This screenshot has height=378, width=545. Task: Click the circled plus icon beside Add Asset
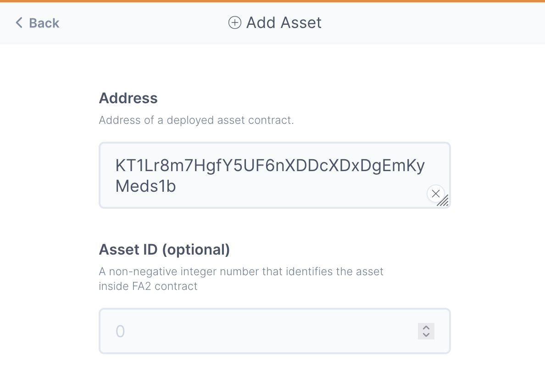234,22
